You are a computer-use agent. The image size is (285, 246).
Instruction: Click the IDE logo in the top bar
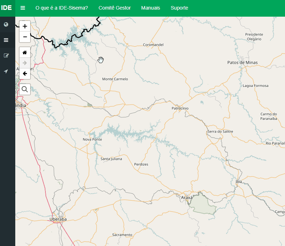click(x=7, y=7)
